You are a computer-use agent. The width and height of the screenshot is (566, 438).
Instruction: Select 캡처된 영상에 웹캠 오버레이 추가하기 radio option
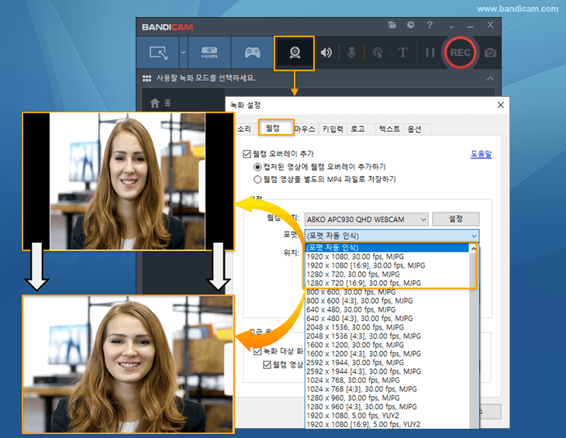[x=257, y=167]
